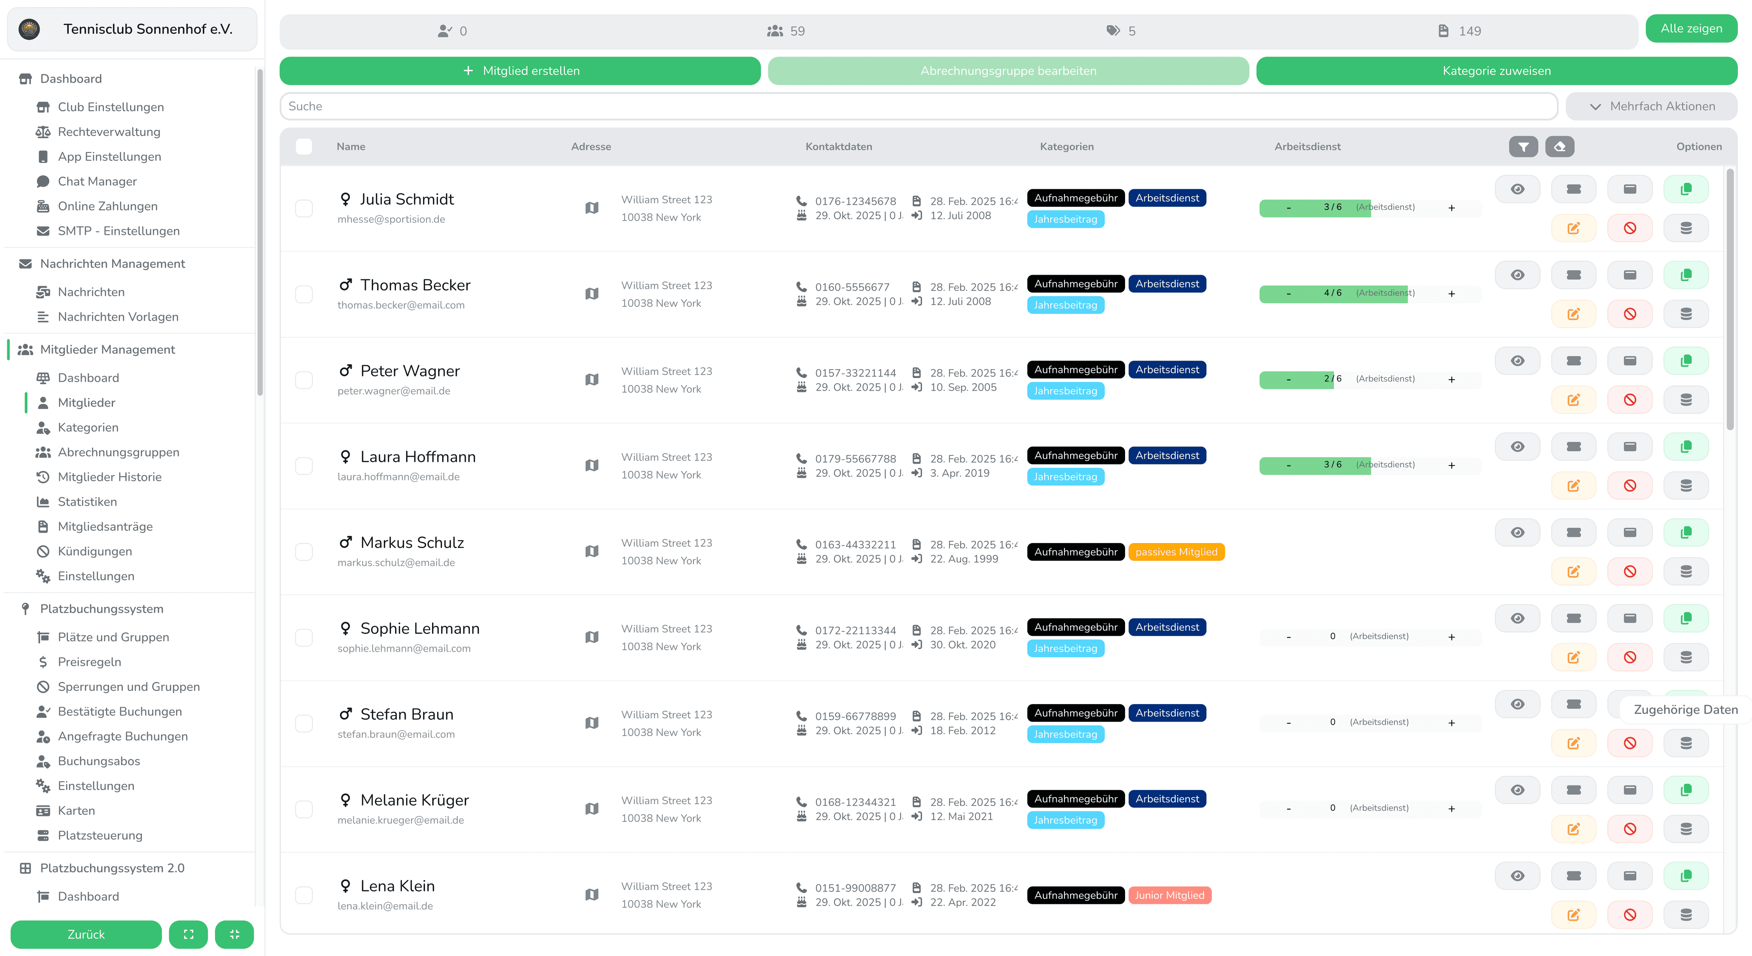Open the Mehrfach Aktionen dropdown
This screenshot has height=956, width=1752.
pyautogui.click(x=1651, y=106)
